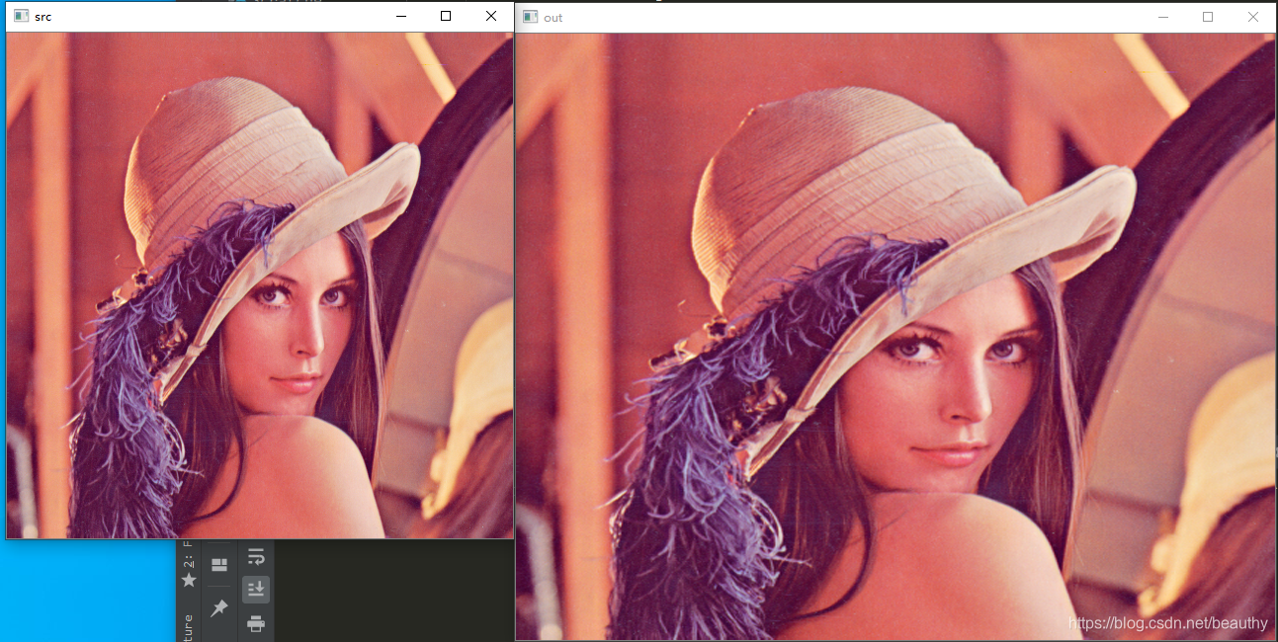The height and width of the screenshot is (642, 1278).
Task: Minimize the out window
Action: click(x=1163, y=17)
